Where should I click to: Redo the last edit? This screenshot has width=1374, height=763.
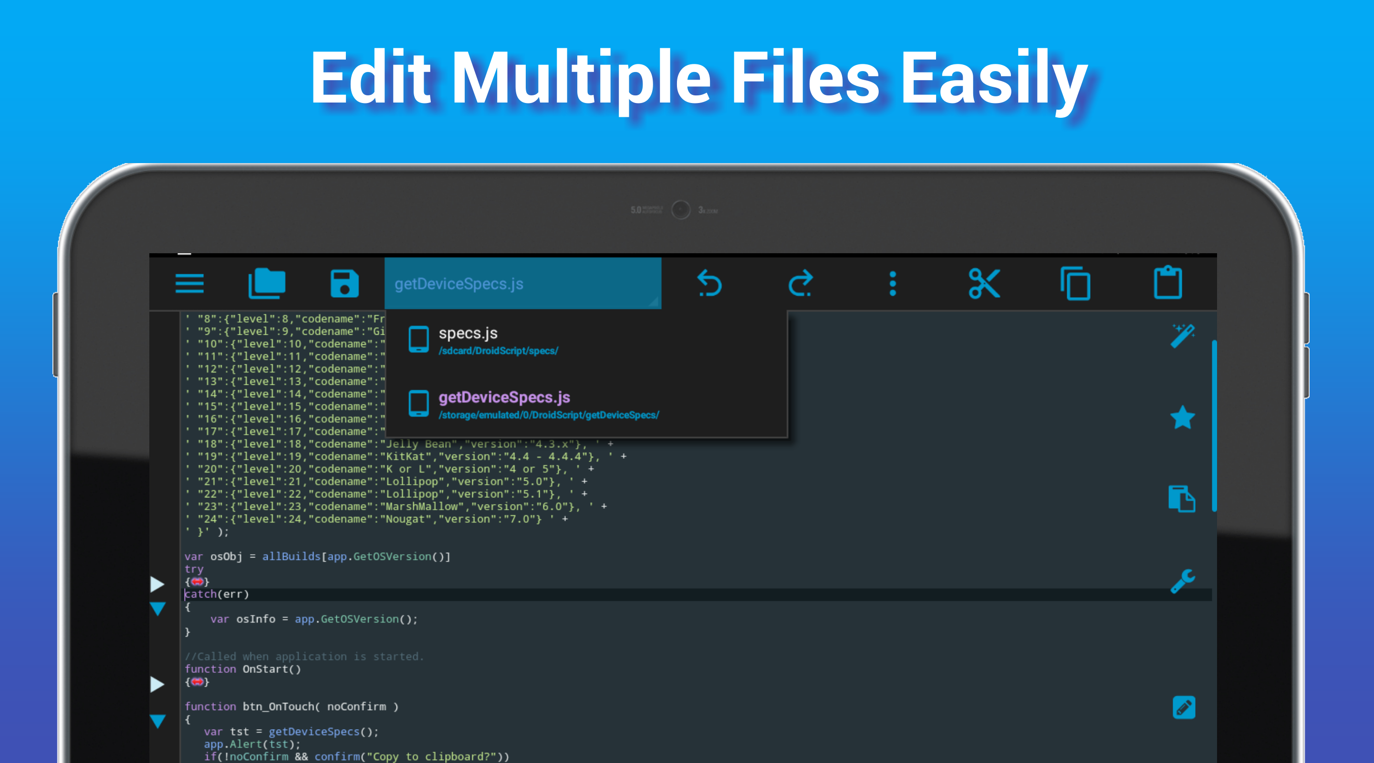801,283
